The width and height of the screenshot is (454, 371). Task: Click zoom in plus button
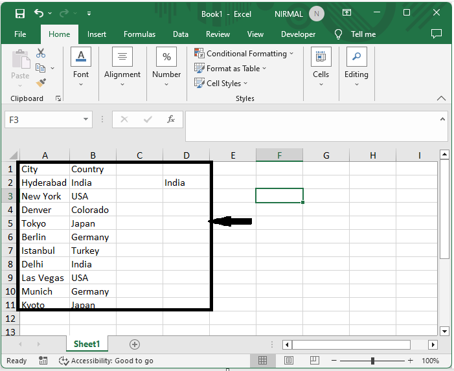(x=410, y=361)
